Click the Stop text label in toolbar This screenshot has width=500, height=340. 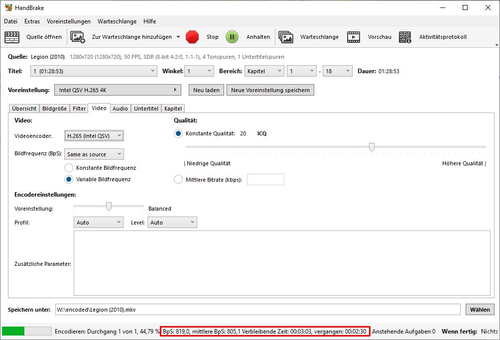coord(212,37)
